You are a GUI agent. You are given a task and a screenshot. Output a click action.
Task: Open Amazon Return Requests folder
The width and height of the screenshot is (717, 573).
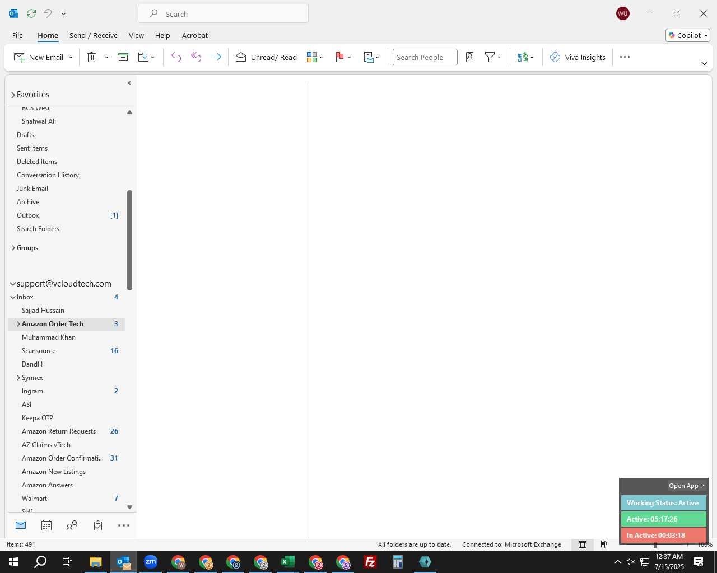tap(59, 431)
